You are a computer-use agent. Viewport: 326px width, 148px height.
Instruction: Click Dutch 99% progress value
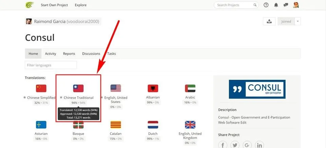point(150,138)
